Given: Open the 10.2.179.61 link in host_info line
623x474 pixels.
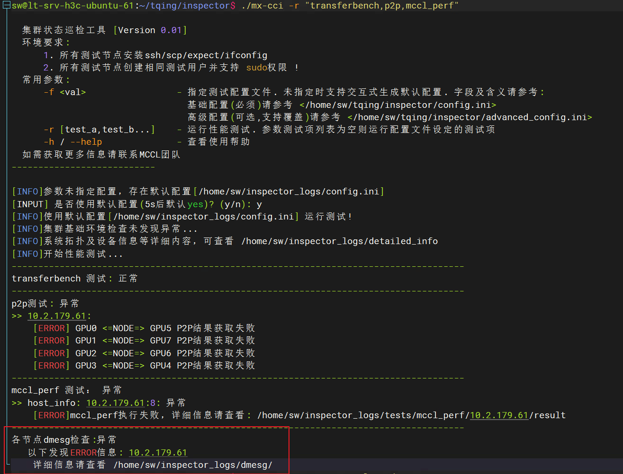Looking at the screenshot, I should [x=115, y=403].
